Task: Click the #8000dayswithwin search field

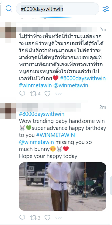Action: [x=58, y=9]
